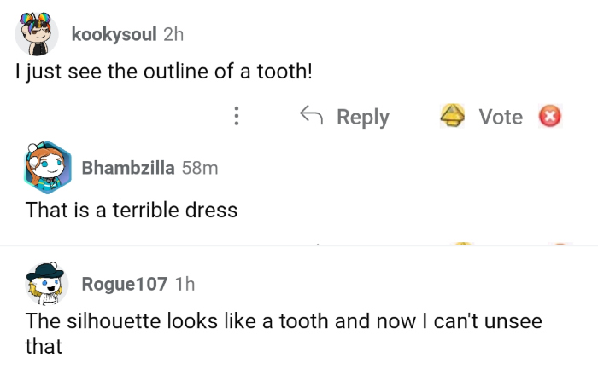The height and width of the screenshot is (375, 598).
Task: Upvote kookysoul's comment with the yellow arrow
Action: [x=452, y=117]
